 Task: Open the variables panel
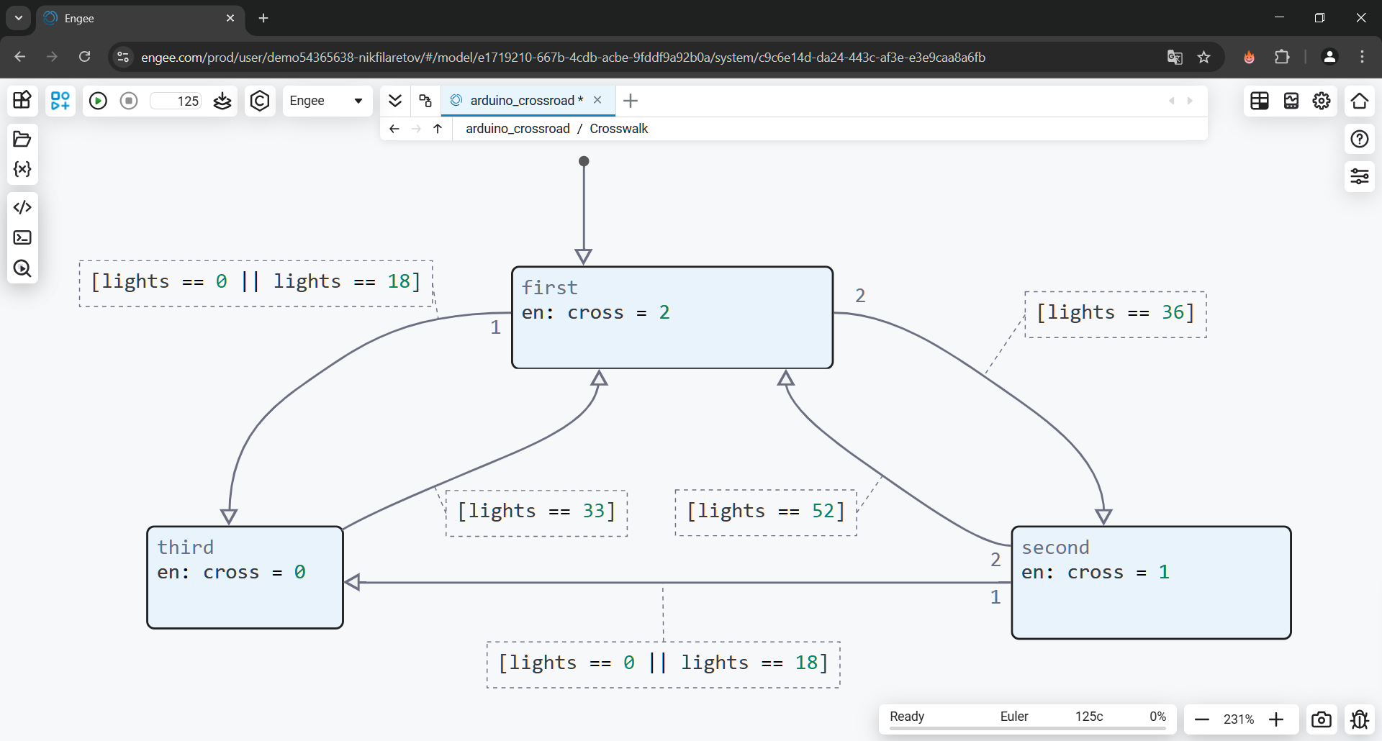(x=22, y=169)
